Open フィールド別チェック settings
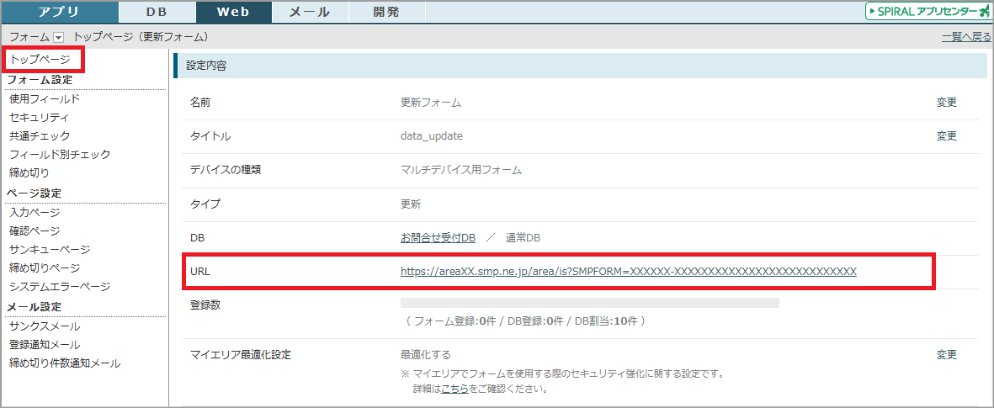994x408 pixels. (x=60, y=155)
